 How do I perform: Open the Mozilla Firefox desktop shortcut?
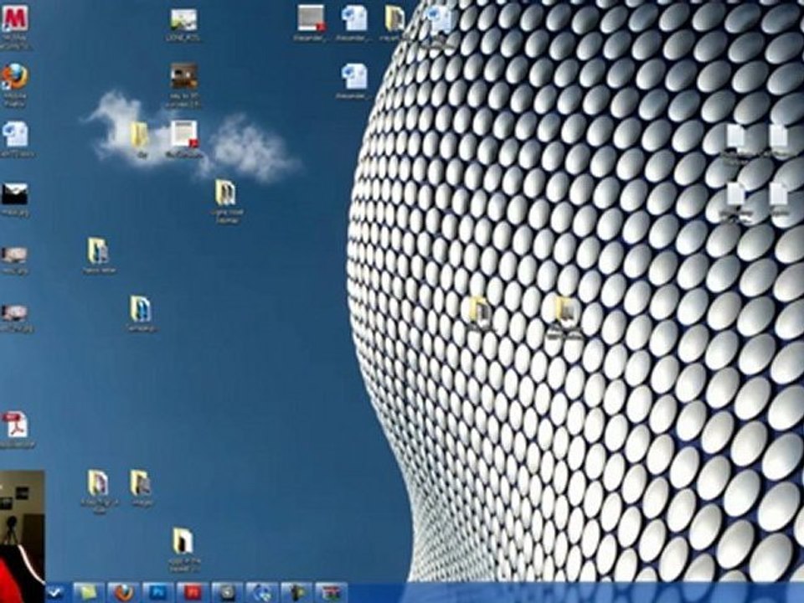[x=15, y=77]
